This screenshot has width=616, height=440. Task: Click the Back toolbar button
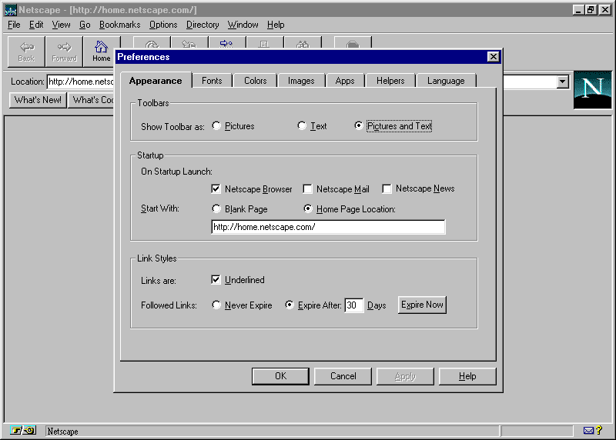(x=26, y=52)
